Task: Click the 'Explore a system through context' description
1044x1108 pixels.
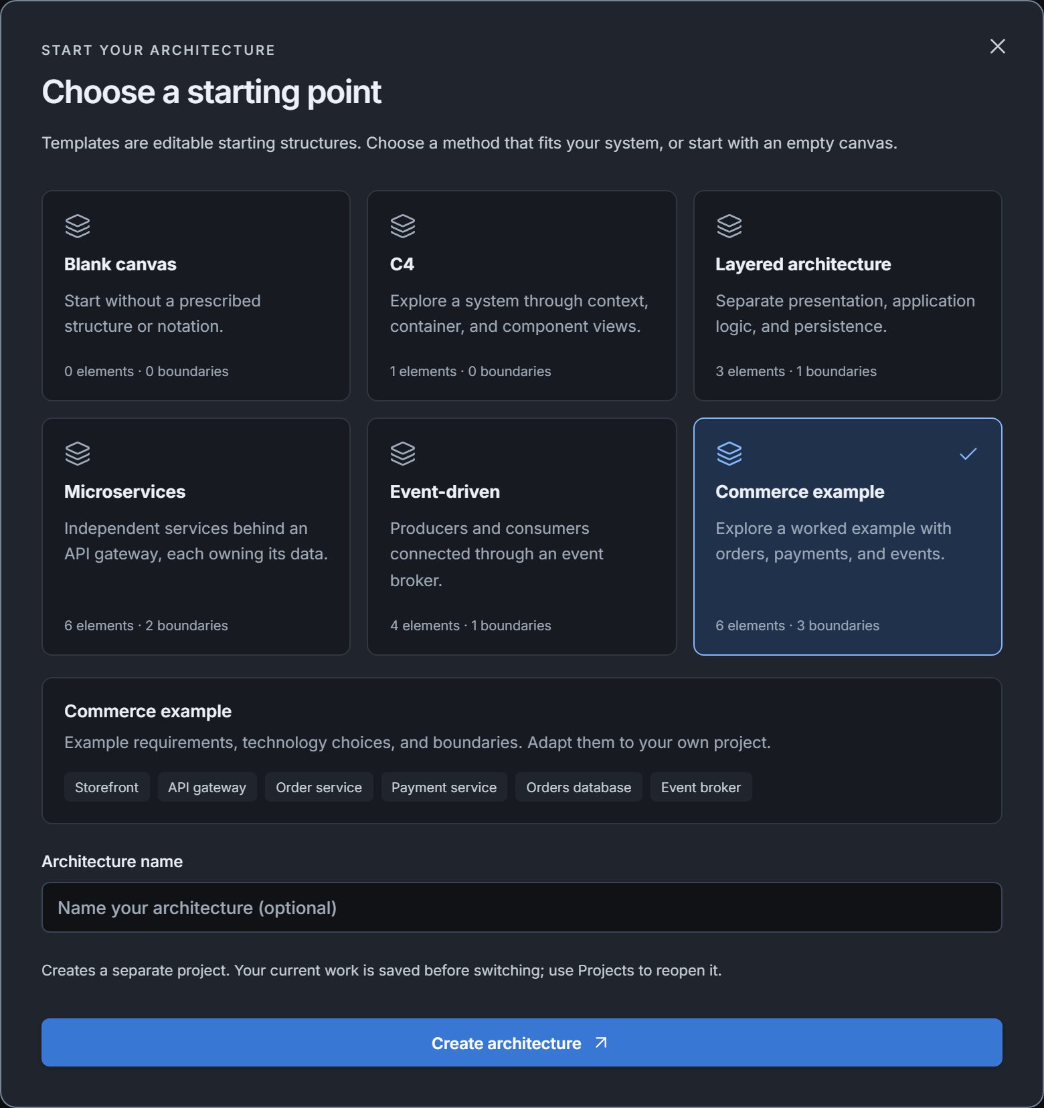Action: 519,314
